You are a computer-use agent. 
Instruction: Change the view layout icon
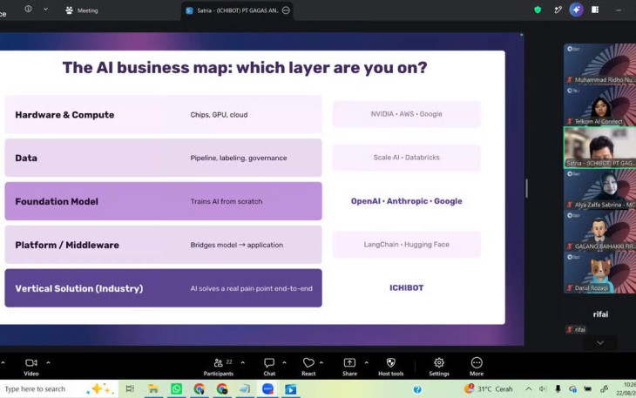[595, 10]
